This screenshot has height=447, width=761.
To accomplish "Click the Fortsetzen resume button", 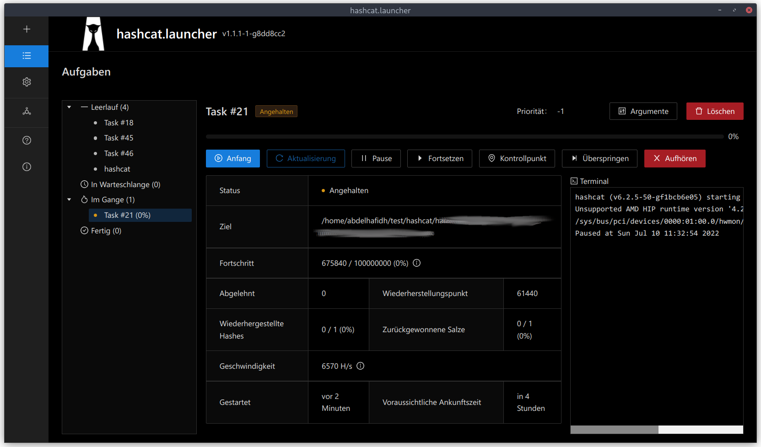I will coord(440,158).
